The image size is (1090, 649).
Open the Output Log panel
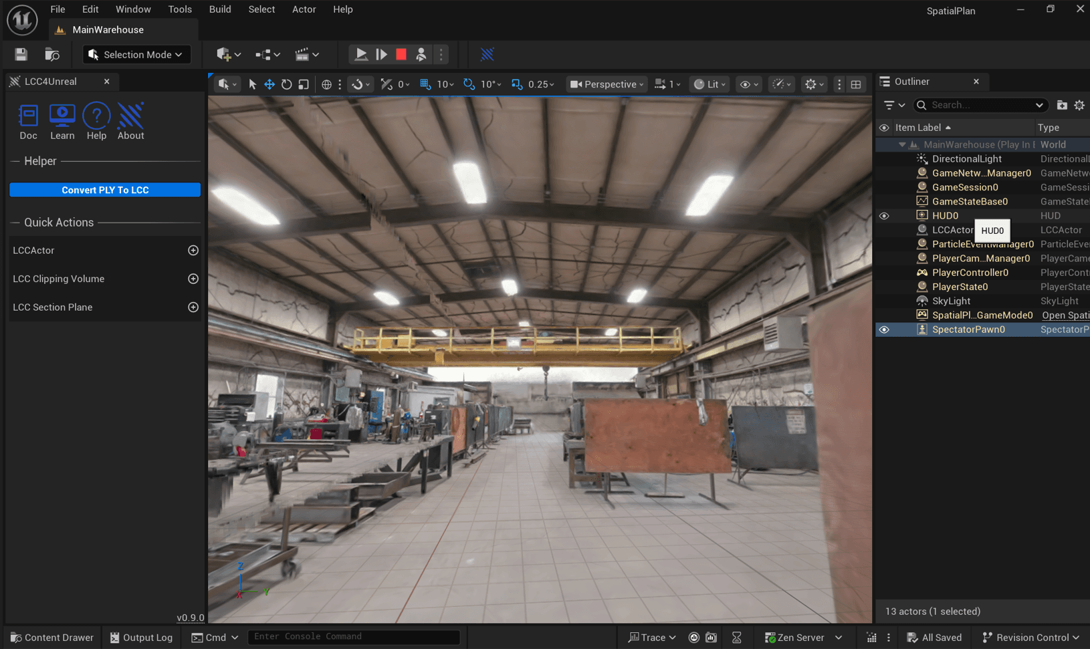140,637
